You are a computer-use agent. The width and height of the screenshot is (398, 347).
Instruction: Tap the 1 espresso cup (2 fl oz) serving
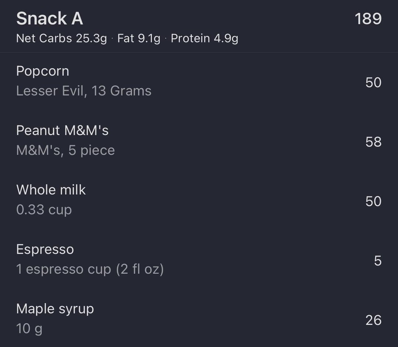pyautogui.click(x=90, y=269)
